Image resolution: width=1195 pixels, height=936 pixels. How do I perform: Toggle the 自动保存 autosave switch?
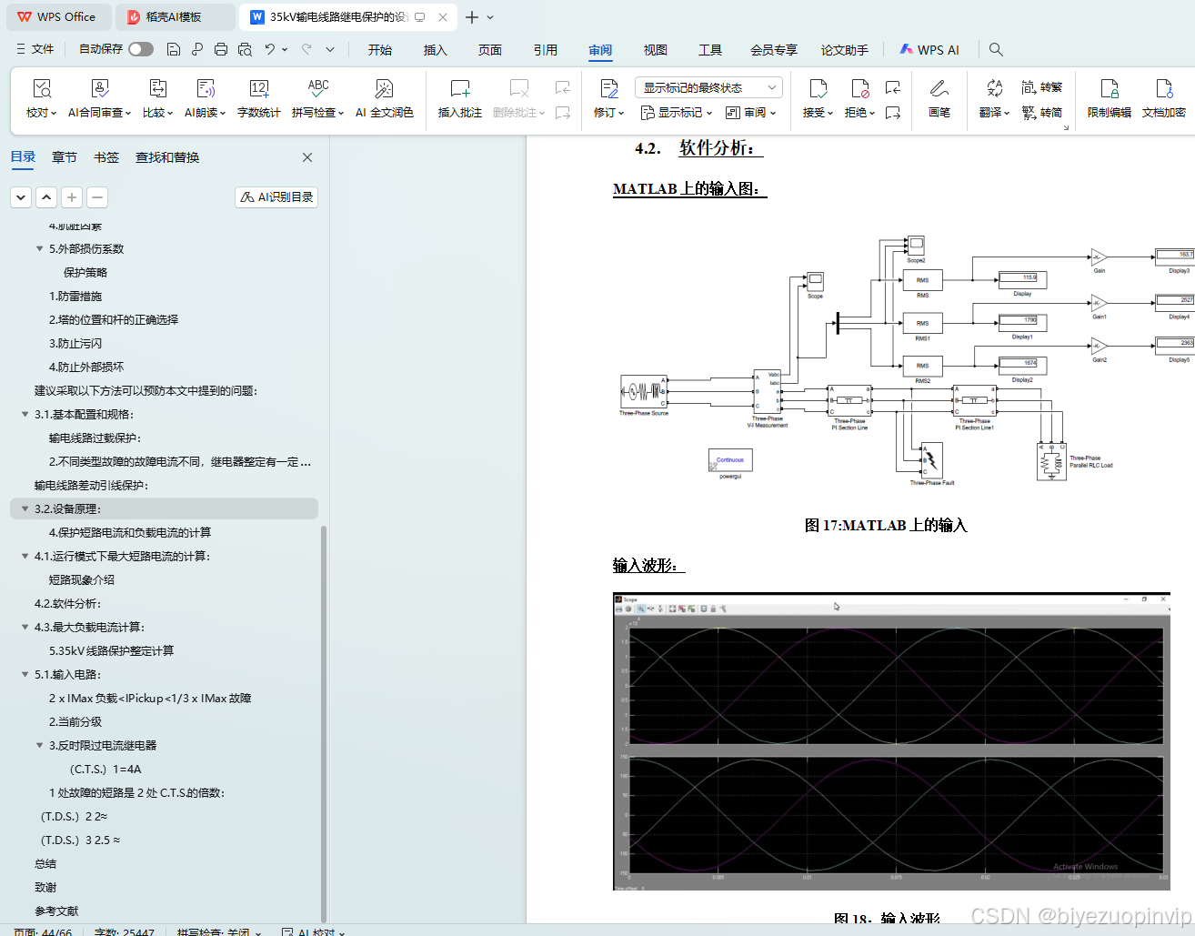coord(141,49)
